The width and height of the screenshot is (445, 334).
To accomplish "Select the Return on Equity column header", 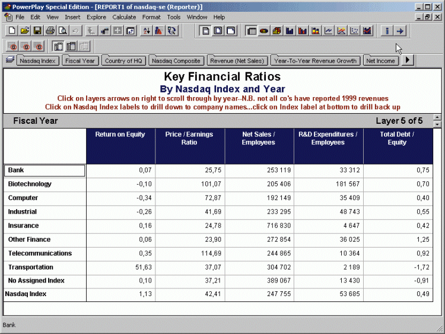I will 120,146.
